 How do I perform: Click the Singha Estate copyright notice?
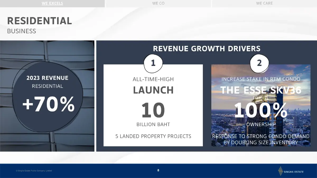pyautogui.click(x=34, y=171)
